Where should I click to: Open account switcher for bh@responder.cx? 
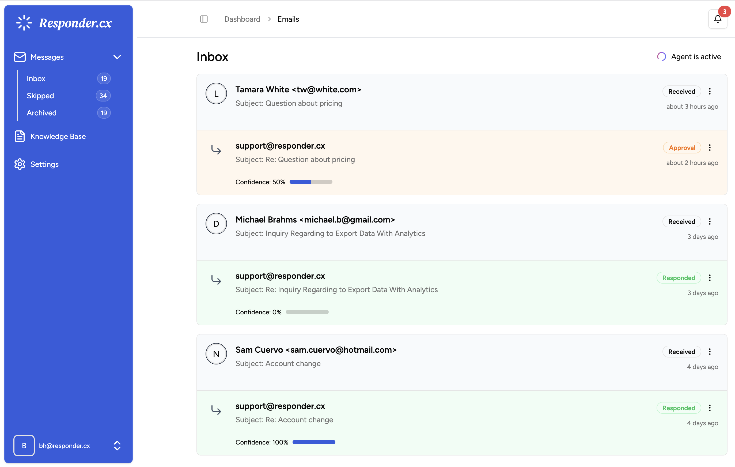[x=117, y=445]
